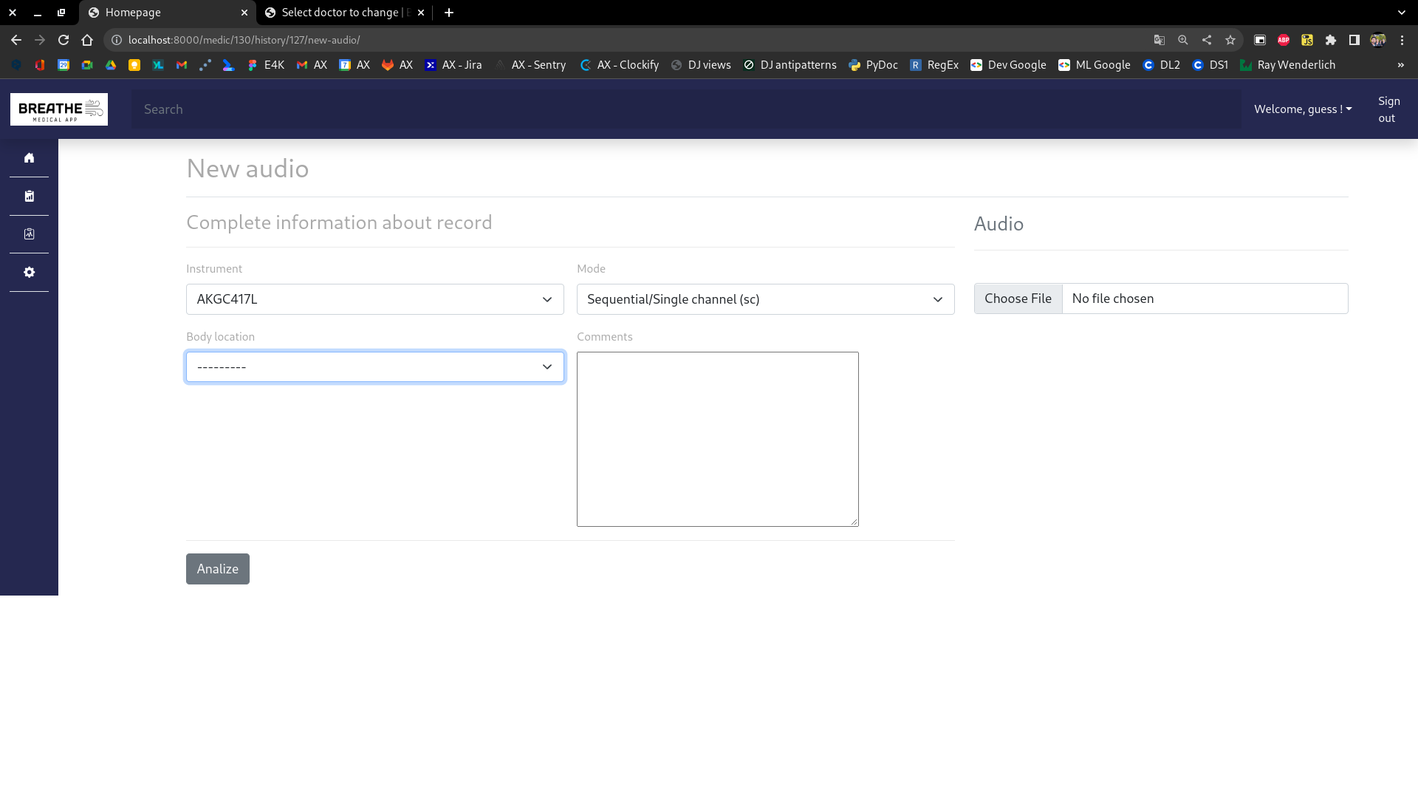Click the BREATHE medical app logo

(59, 109)
